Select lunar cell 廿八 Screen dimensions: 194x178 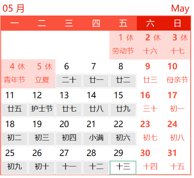pyautogui.click(x=96, y=110)
